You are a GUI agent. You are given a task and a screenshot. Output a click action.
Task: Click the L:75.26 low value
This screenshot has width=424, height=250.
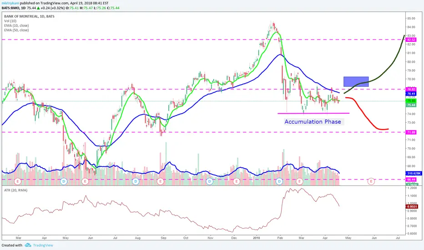pos(100,8)
